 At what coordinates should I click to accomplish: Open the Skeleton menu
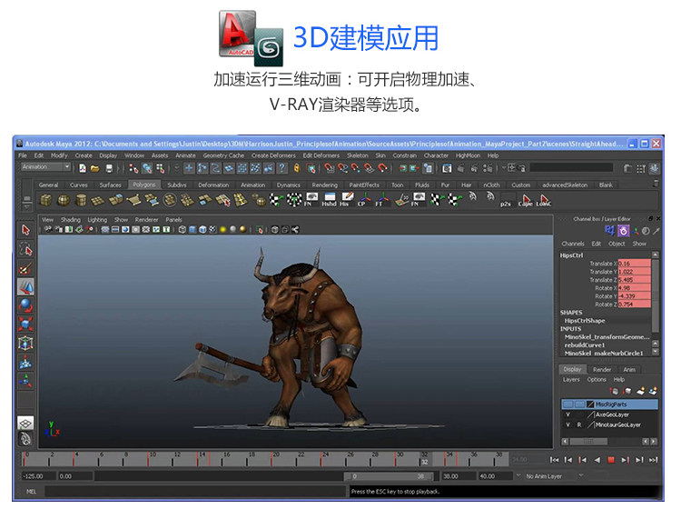(x=358, y=155)
